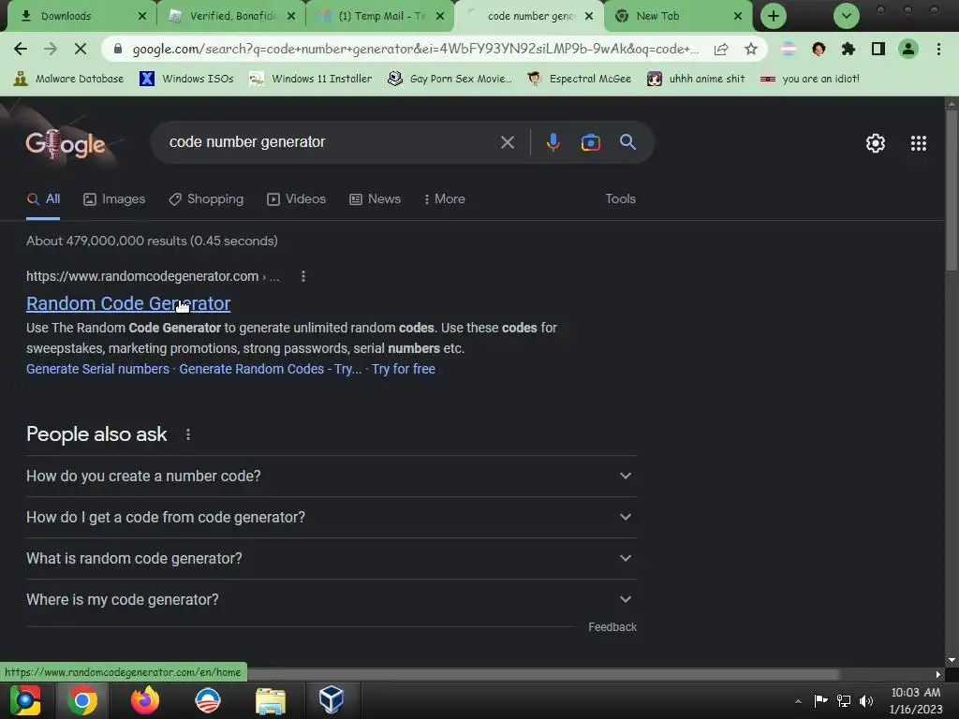Open the Chrome three-dot menu
Screen dimensions: 959x719
click(938, 49)
